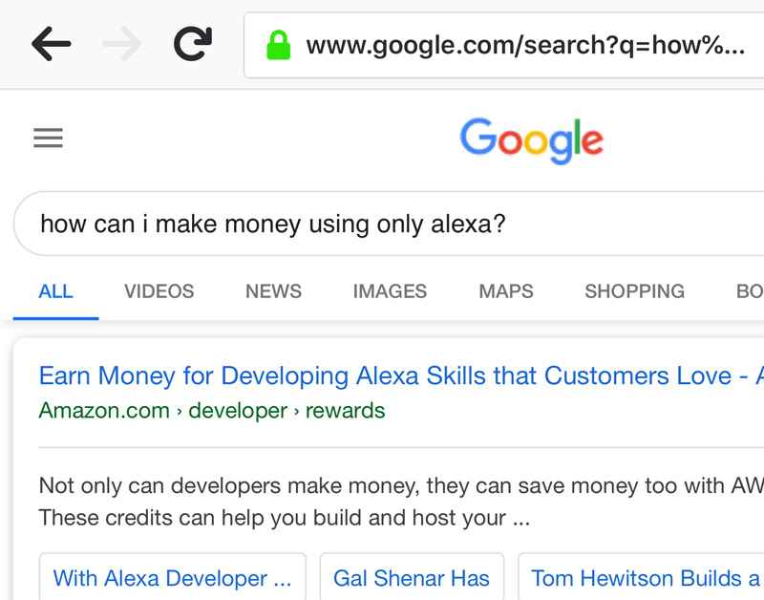
Task: Click the Google logo
Action: click(531, 139)
